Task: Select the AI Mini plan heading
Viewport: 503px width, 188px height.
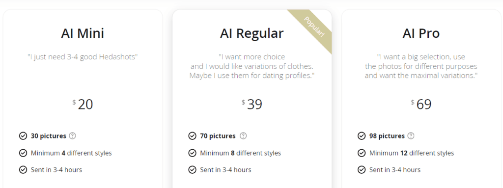Action: coord(83,33)
